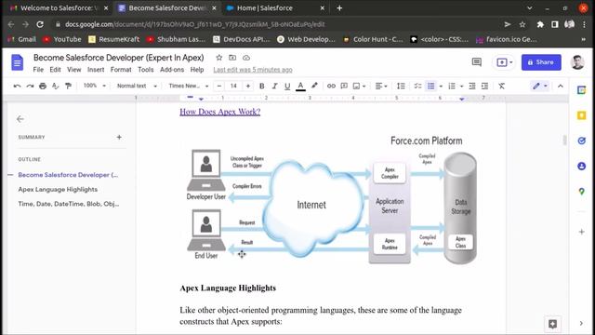
Task: Hide the menus with the collapse arrow
Action: click(561, 87)
